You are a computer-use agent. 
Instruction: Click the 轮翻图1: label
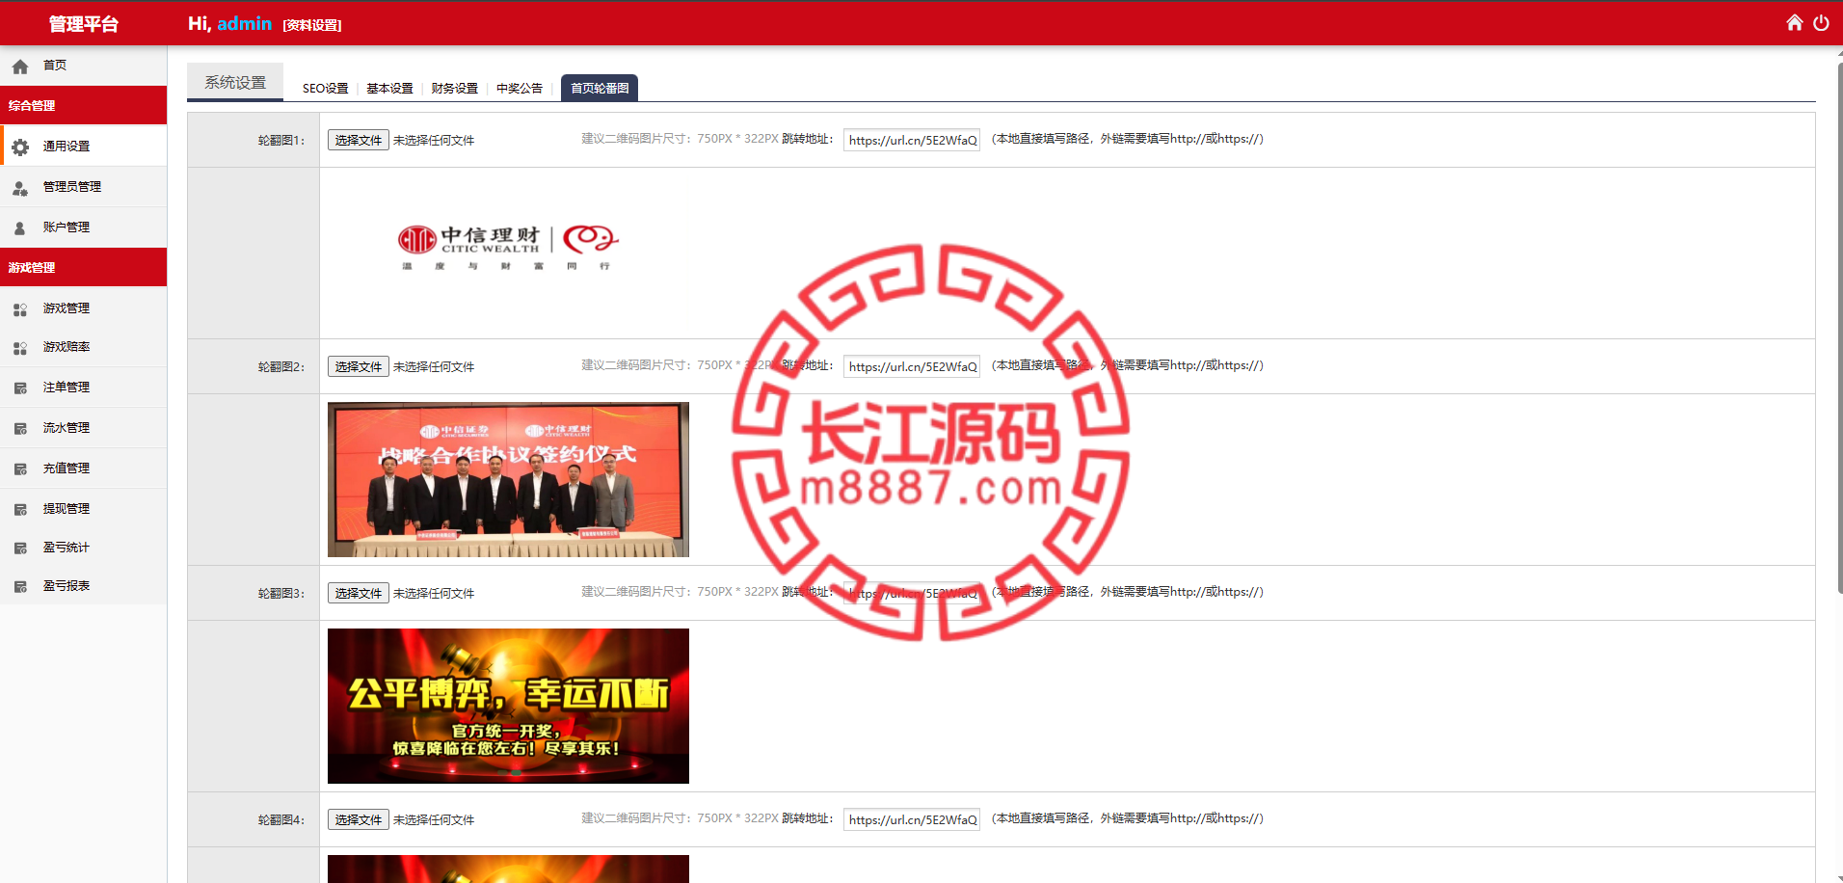[x=280, y=141]
